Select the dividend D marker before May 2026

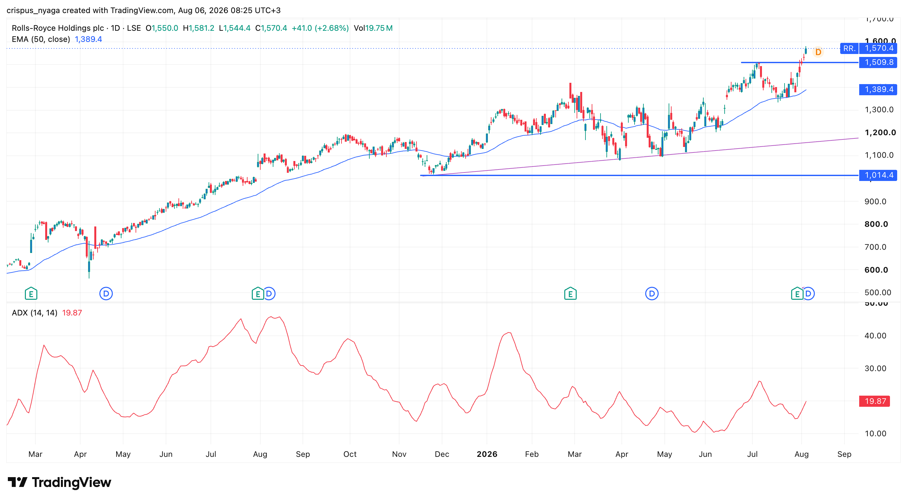tap(652, 294)
